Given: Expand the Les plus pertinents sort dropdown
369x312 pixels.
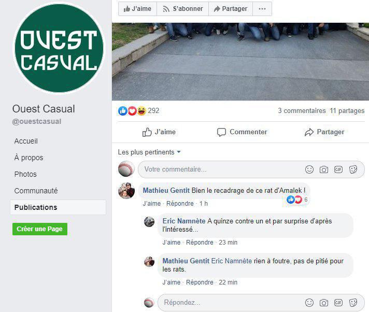Looking at the screenshot, I should point(149,152).
